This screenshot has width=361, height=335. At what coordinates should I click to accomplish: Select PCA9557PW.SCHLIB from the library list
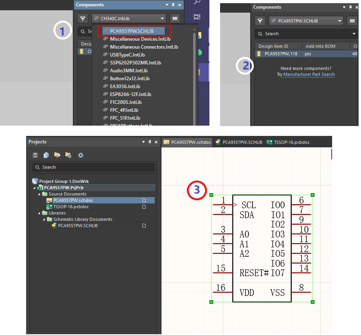coord(134,31)
